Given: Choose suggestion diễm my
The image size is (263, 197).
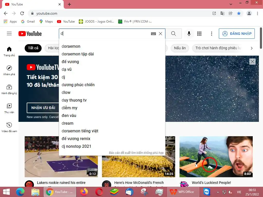Looking at the screenshot, I should pyautogui.click(x=112, y=108).
